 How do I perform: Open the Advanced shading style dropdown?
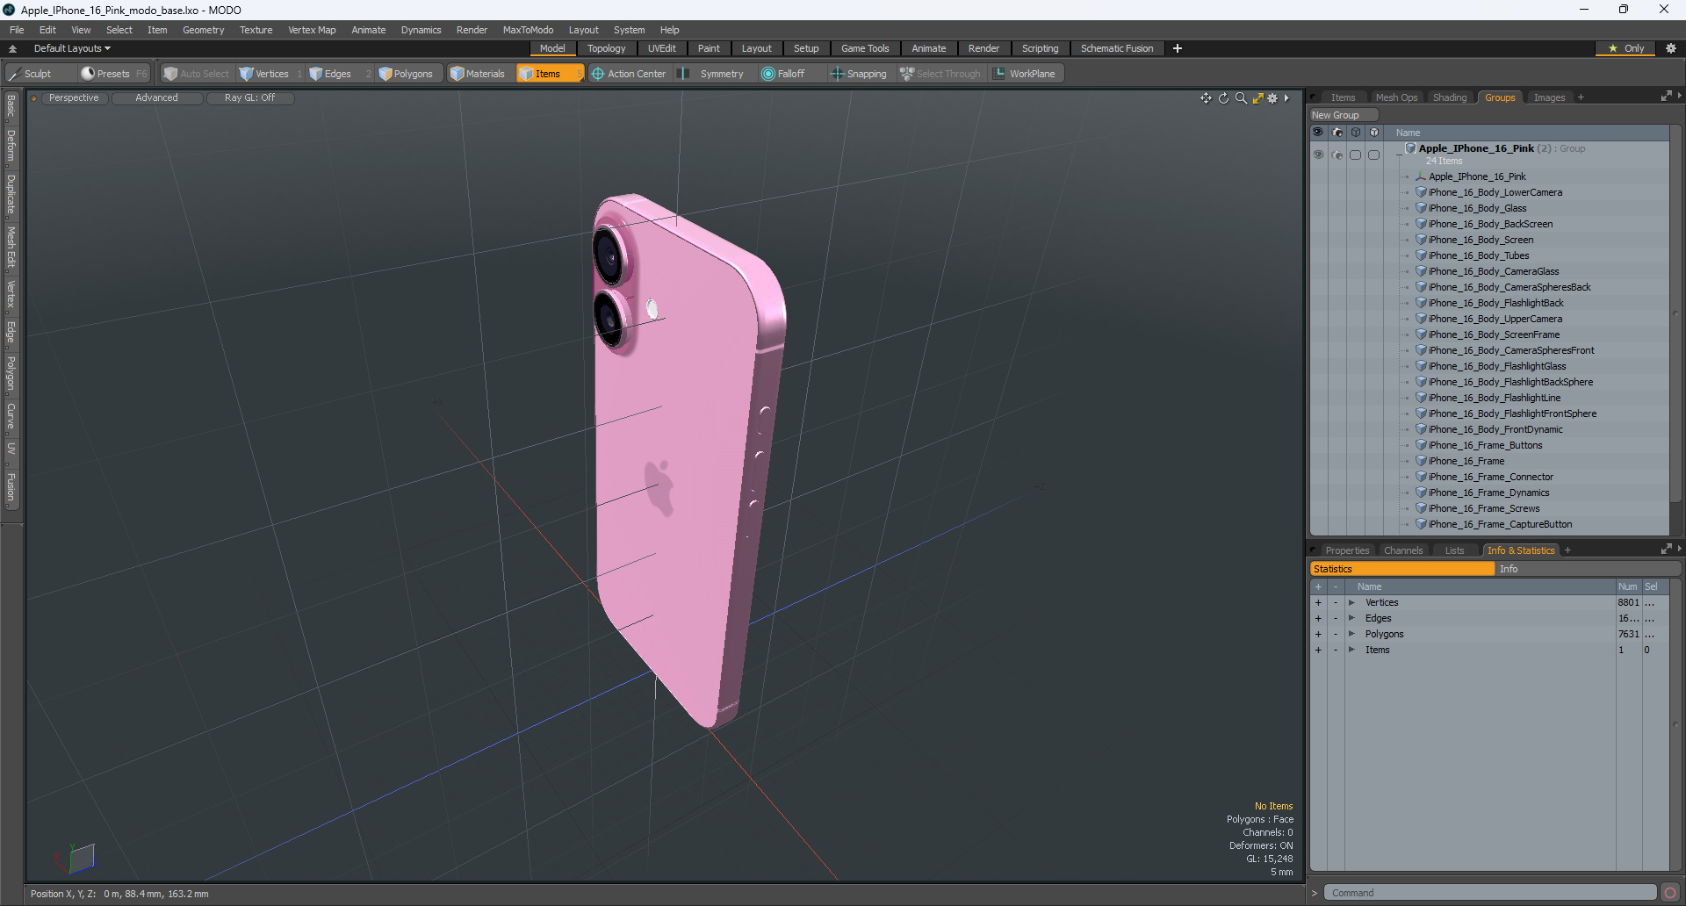point(156,98)
